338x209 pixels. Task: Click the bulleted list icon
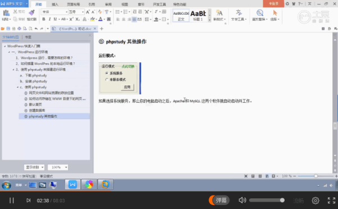(x=118, y=12)
